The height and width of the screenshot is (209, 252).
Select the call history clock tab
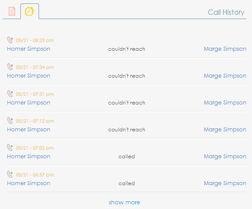(x=29, y=11)
